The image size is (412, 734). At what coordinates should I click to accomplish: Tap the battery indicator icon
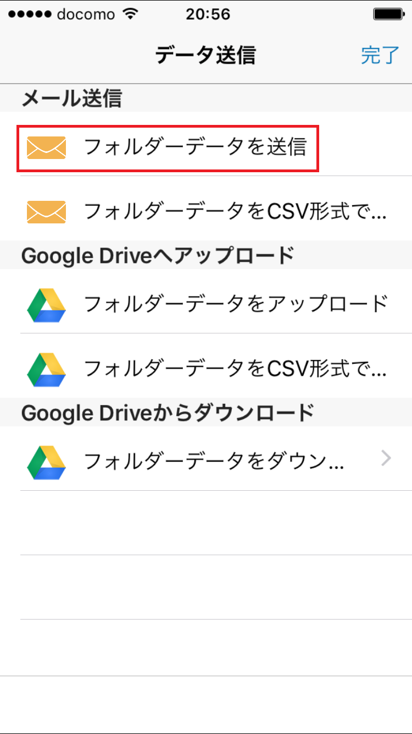pos(388,14)
